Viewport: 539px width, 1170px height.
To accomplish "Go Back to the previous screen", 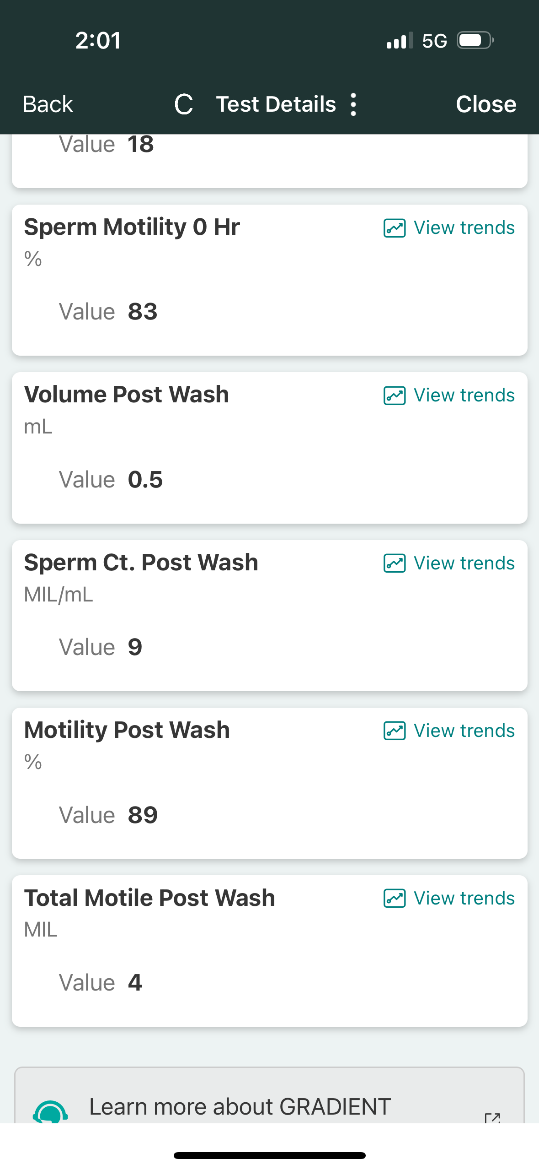I will [48, 104].
